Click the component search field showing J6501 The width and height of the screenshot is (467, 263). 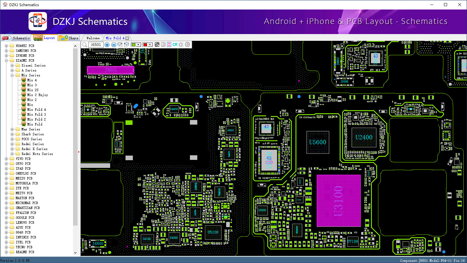[x=96, y=45]
